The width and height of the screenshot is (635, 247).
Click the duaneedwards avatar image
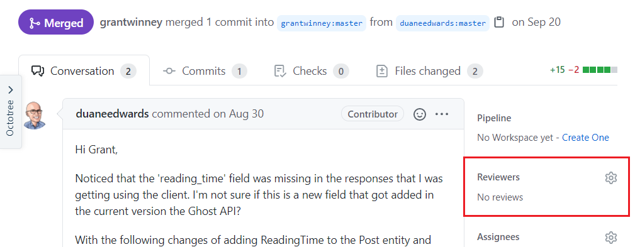[35, 115]
